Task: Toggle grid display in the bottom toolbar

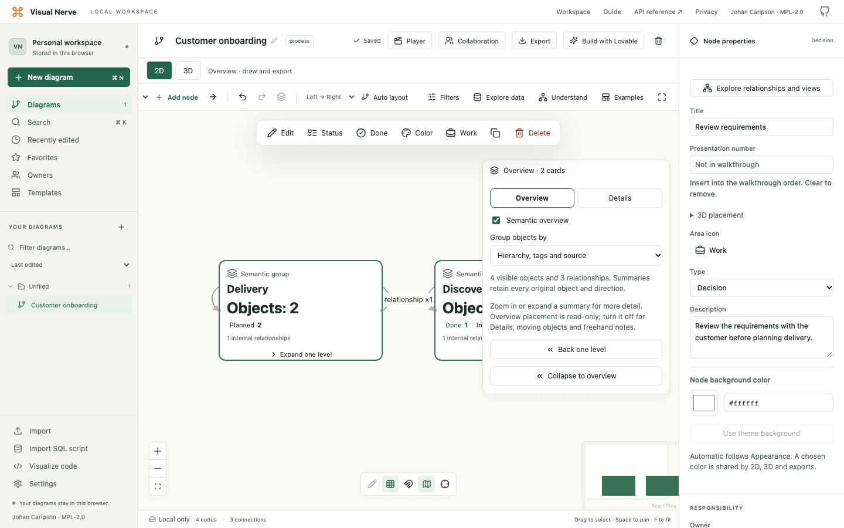Action: pyautogui.click(x=390, y=484)
